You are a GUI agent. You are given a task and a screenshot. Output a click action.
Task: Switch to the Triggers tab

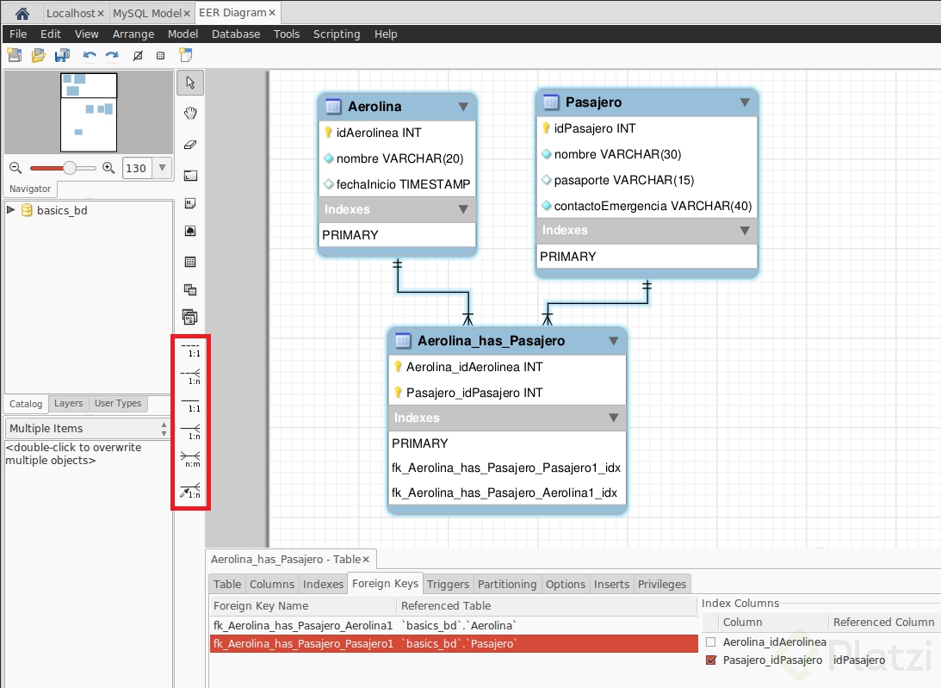tap(449, 583)
